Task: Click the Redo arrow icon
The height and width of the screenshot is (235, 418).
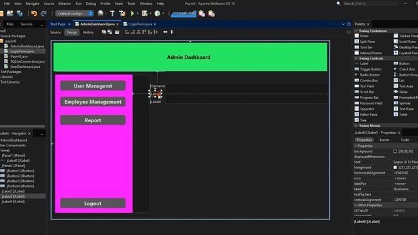Action: (x=44, y=13)
